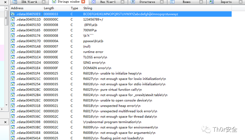The height and width of the screenshot is (140, 245).
Task: Select the 'SING error\r\n' string
Action: coord(94,63)
